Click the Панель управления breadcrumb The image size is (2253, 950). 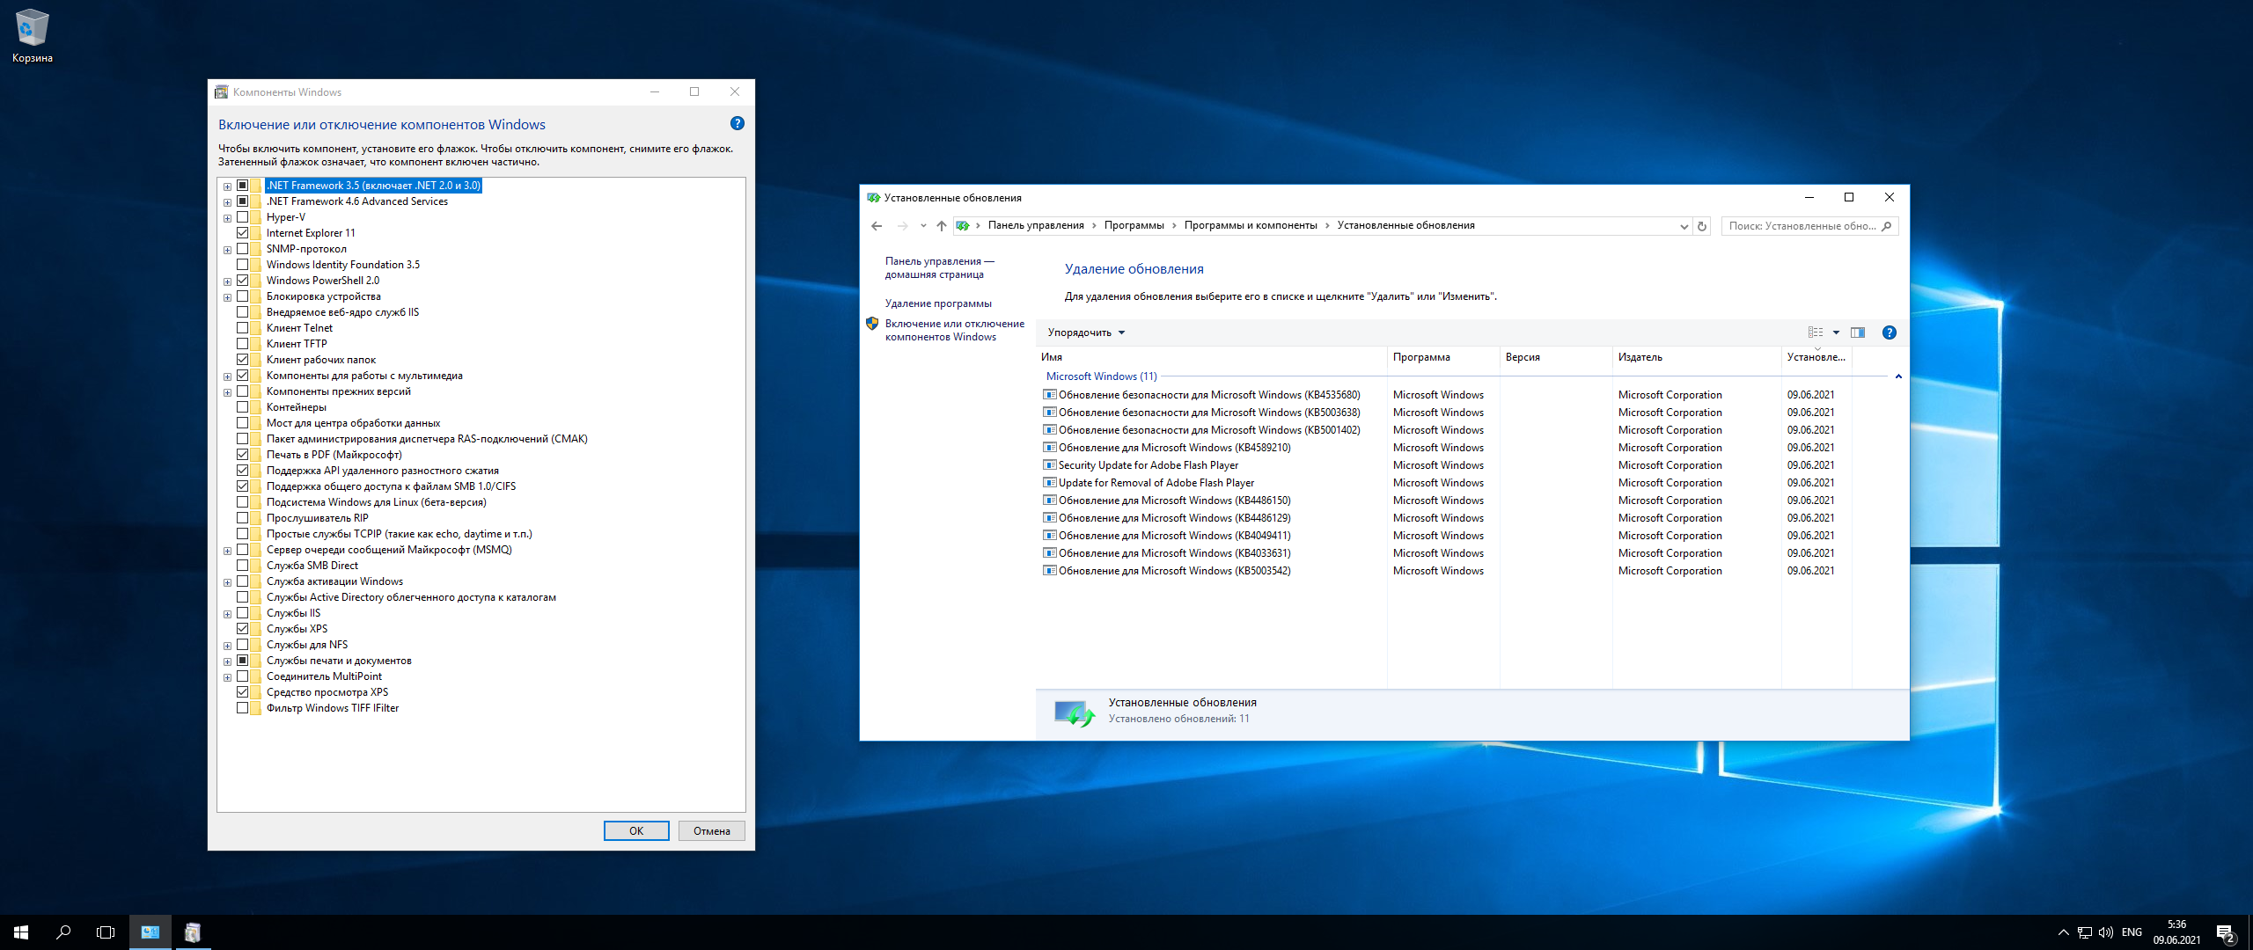click(1036, 225)
